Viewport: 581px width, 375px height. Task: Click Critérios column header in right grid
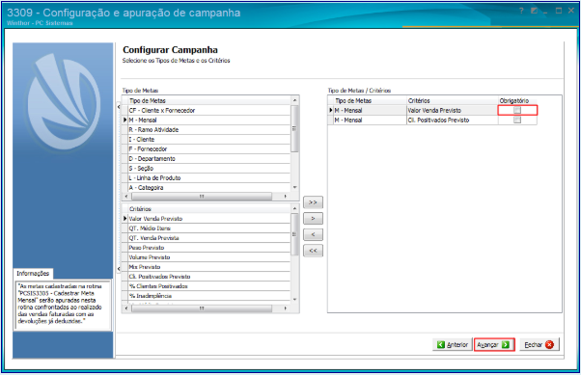click(x=452, y=100)
